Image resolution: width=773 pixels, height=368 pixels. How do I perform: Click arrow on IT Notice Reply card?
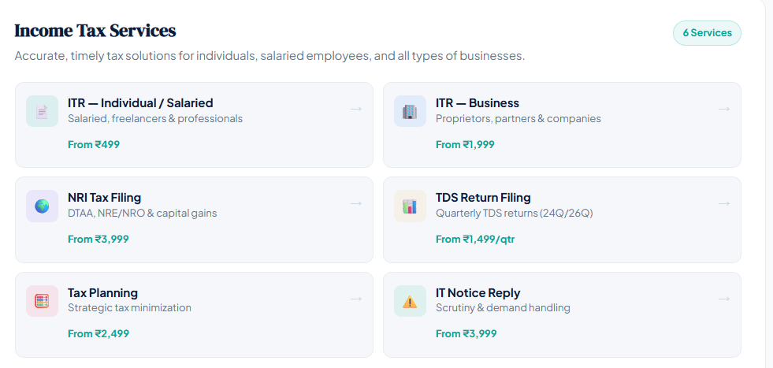point(724,299)
